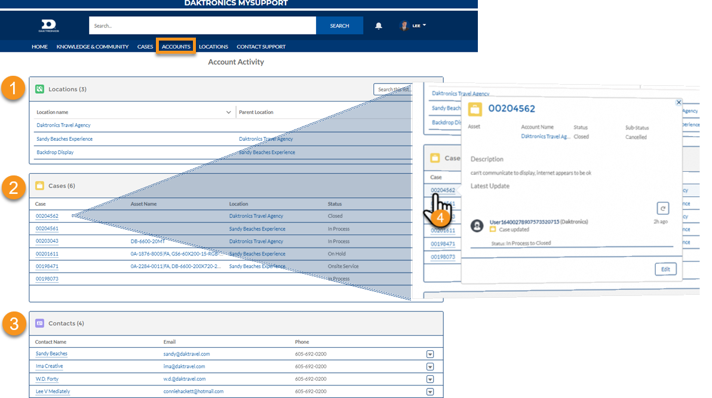Open case 00203043 link
Image resolution: width=712 pixels, height=398 pixels.
coord(47,241)
